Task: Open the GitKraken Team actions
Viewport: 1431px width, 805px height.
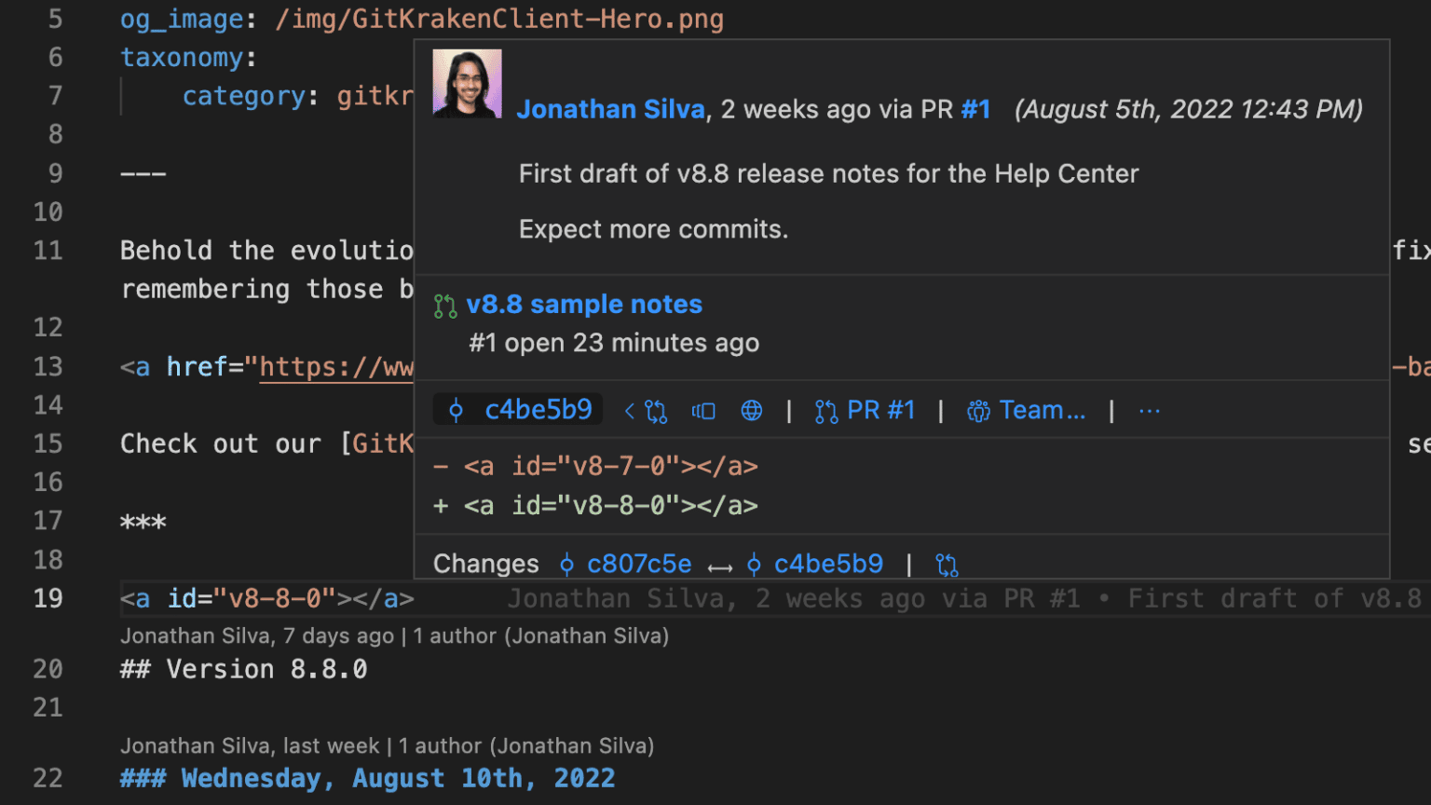Action: pyautogui.click(x=1026, y=410)
